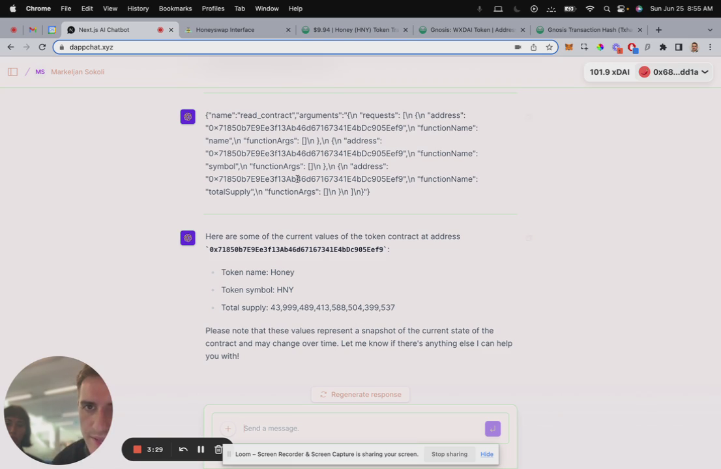Open the MetaMask fox extension
The image size is (721, 469).
(569, 48)
